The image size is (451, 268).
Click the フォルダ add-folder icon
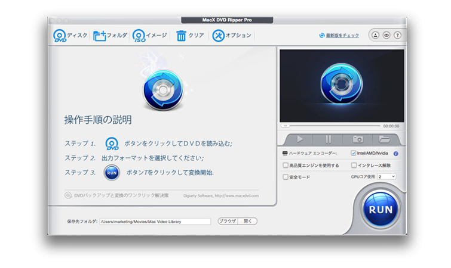[100, 36]
